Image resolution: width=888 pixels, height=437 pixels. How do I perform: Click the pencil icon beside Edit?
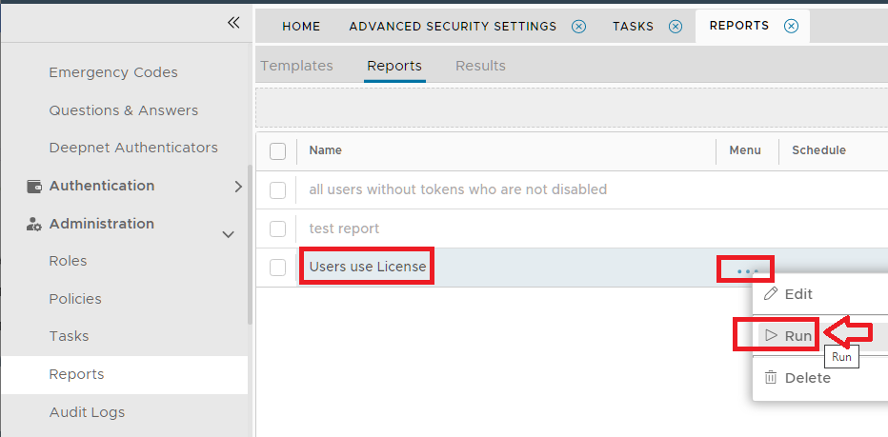(772, 294)
